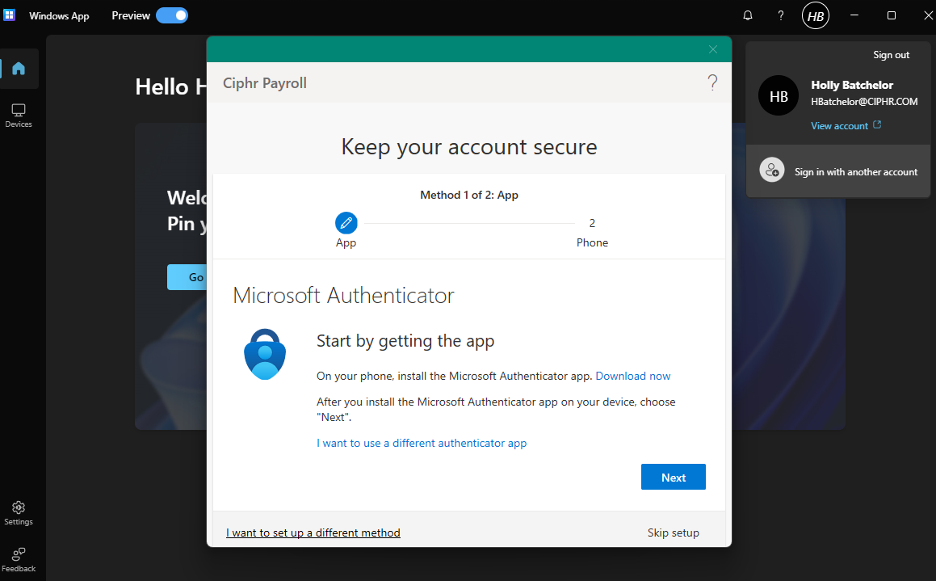Click the Holly Batchelor name text

(x=852, y=85)
